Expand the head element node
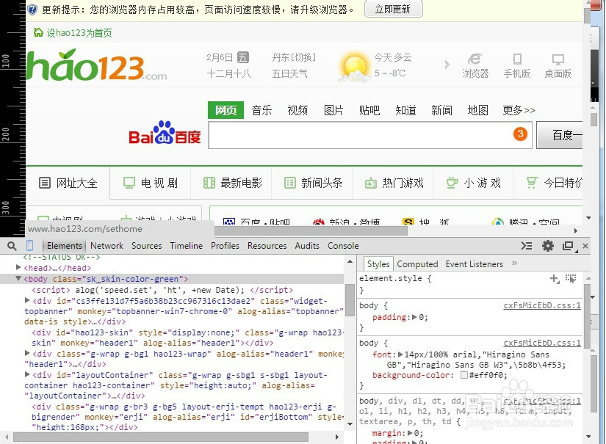 click(x=18, y=267)
